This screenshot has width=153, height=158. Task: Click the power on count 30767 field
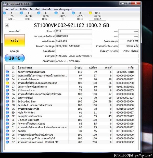click(129, 46)
